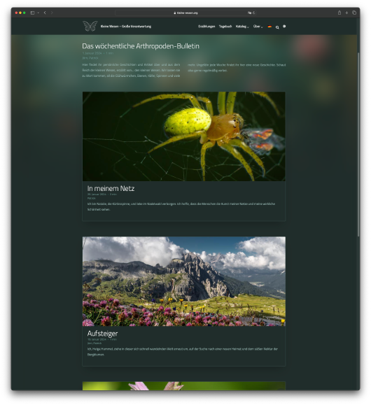Open the Erzählungen menu item
Screen dimensions: 371x405
(206, 27)
